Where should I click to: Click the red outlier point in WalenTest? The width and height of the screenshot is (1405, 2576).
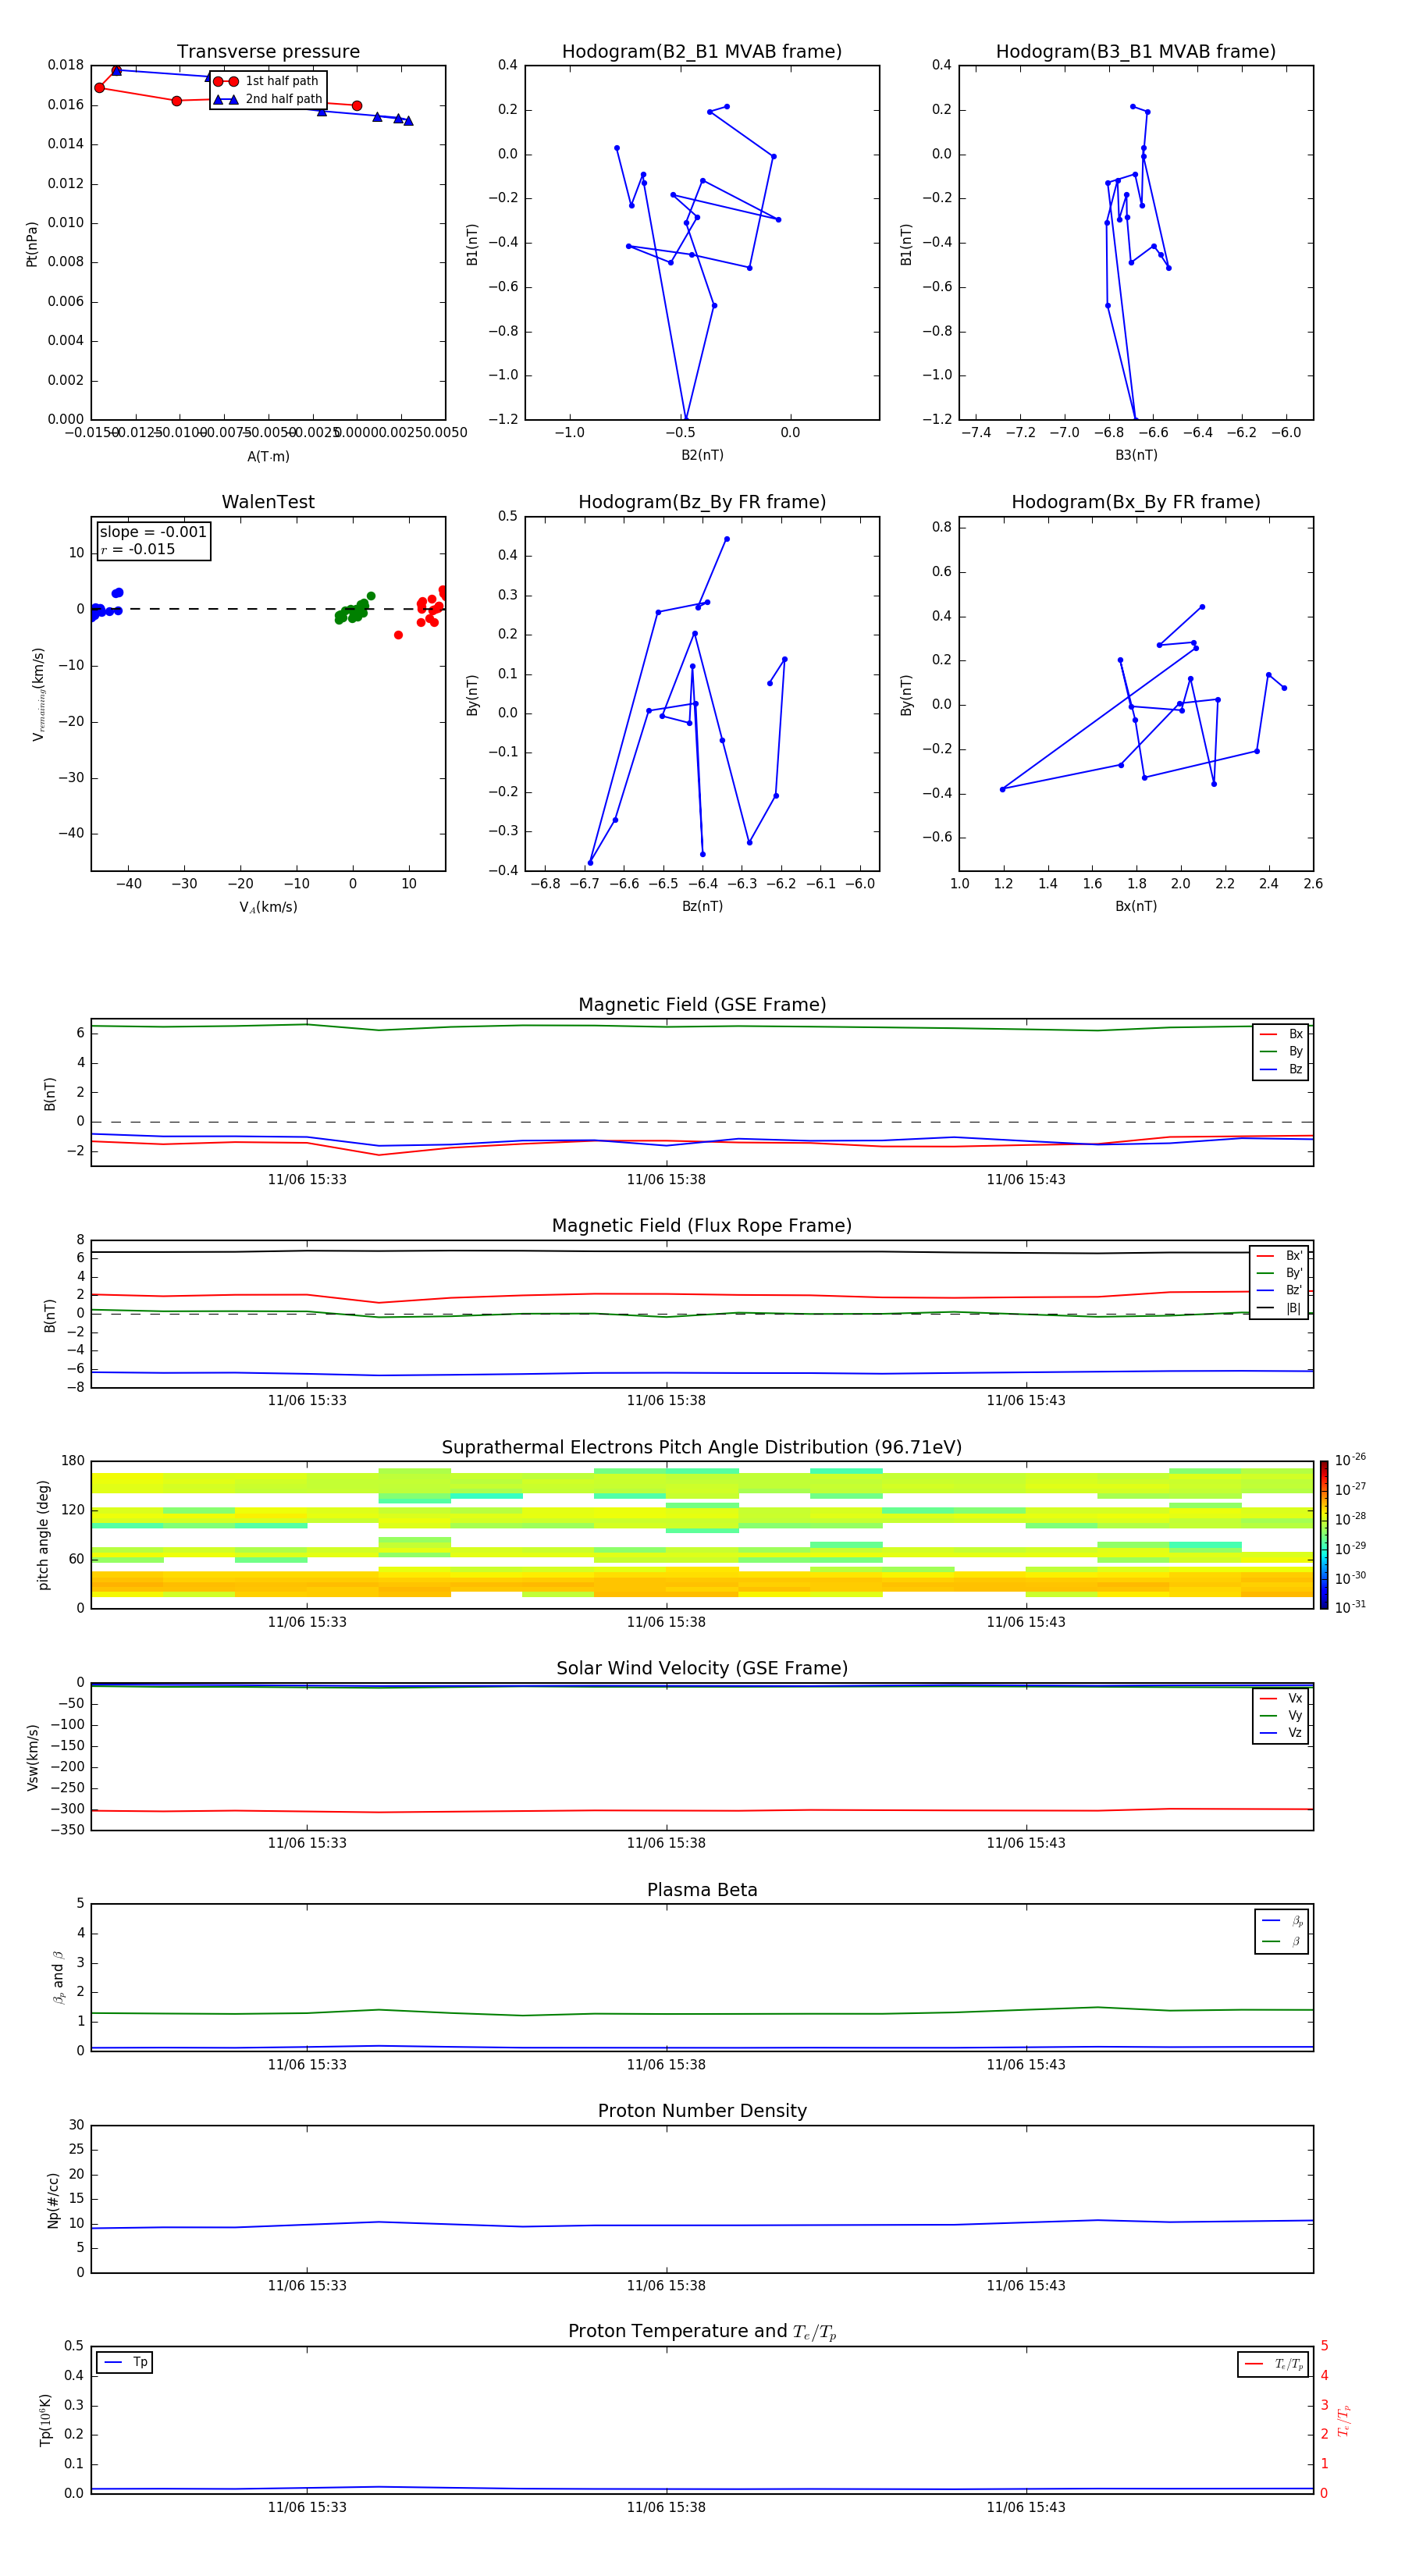398,635
